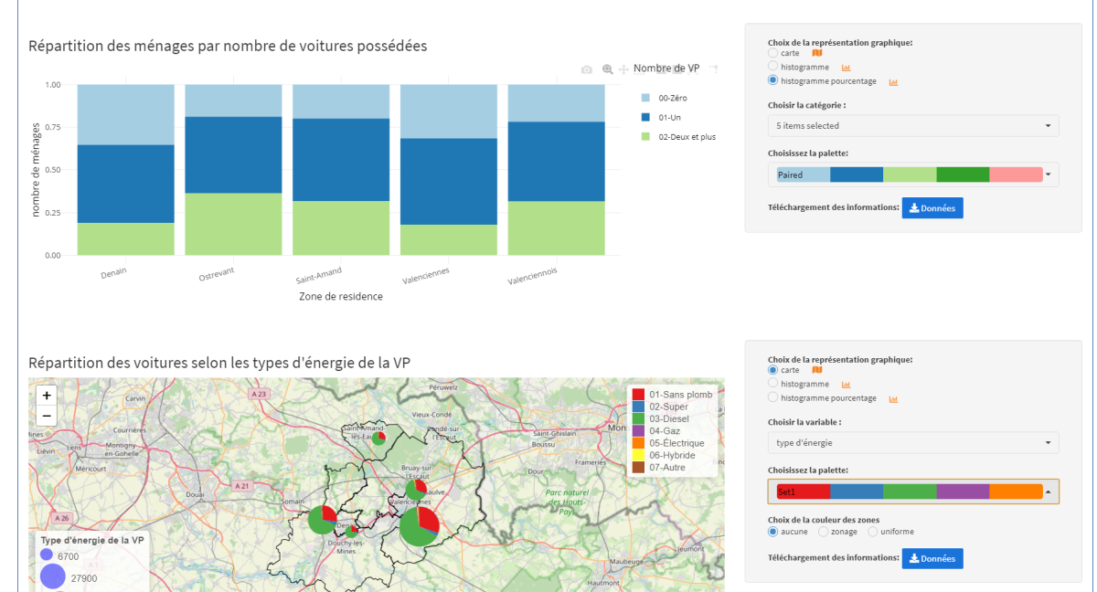Open the 'type d'énergie' variable dropdown
Image resolution: width=1097 pixels, height=592 pixels.
(x=912, y=443)
